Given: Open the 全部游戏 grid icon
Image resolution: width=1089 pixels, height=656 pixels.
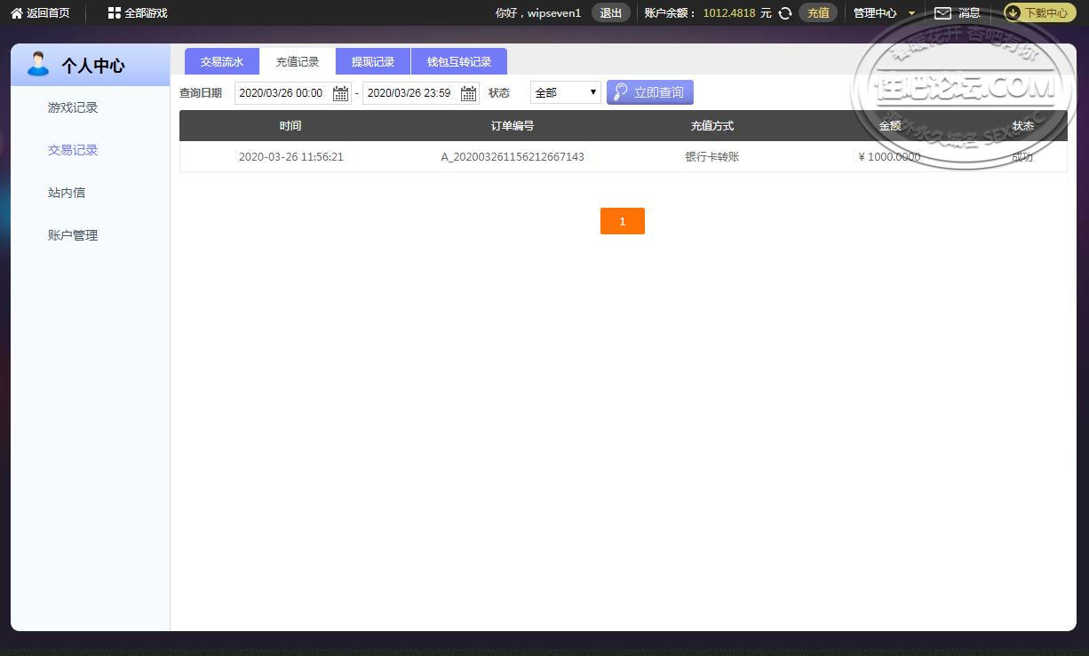Looking at the screenshot, I should pos(114,13).
